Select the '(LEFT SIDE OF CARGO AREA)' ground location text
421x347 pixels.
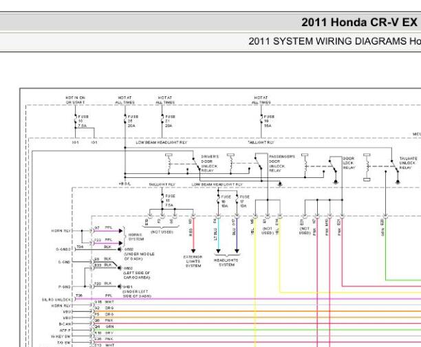(137, 275)
